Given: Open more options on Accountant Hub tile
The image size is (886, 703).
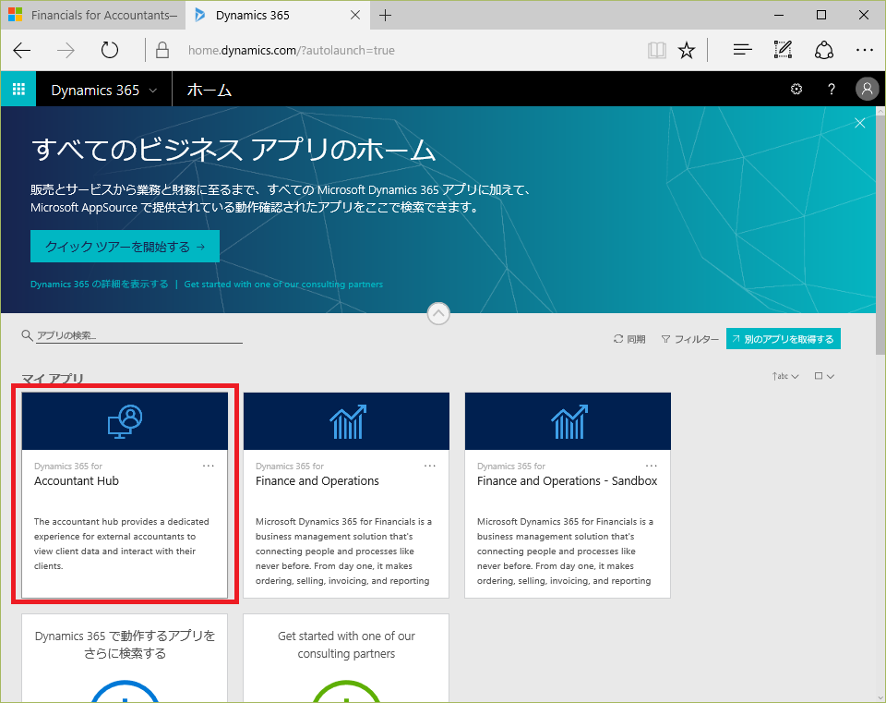Looking at the screenshot, I should 208,466.
